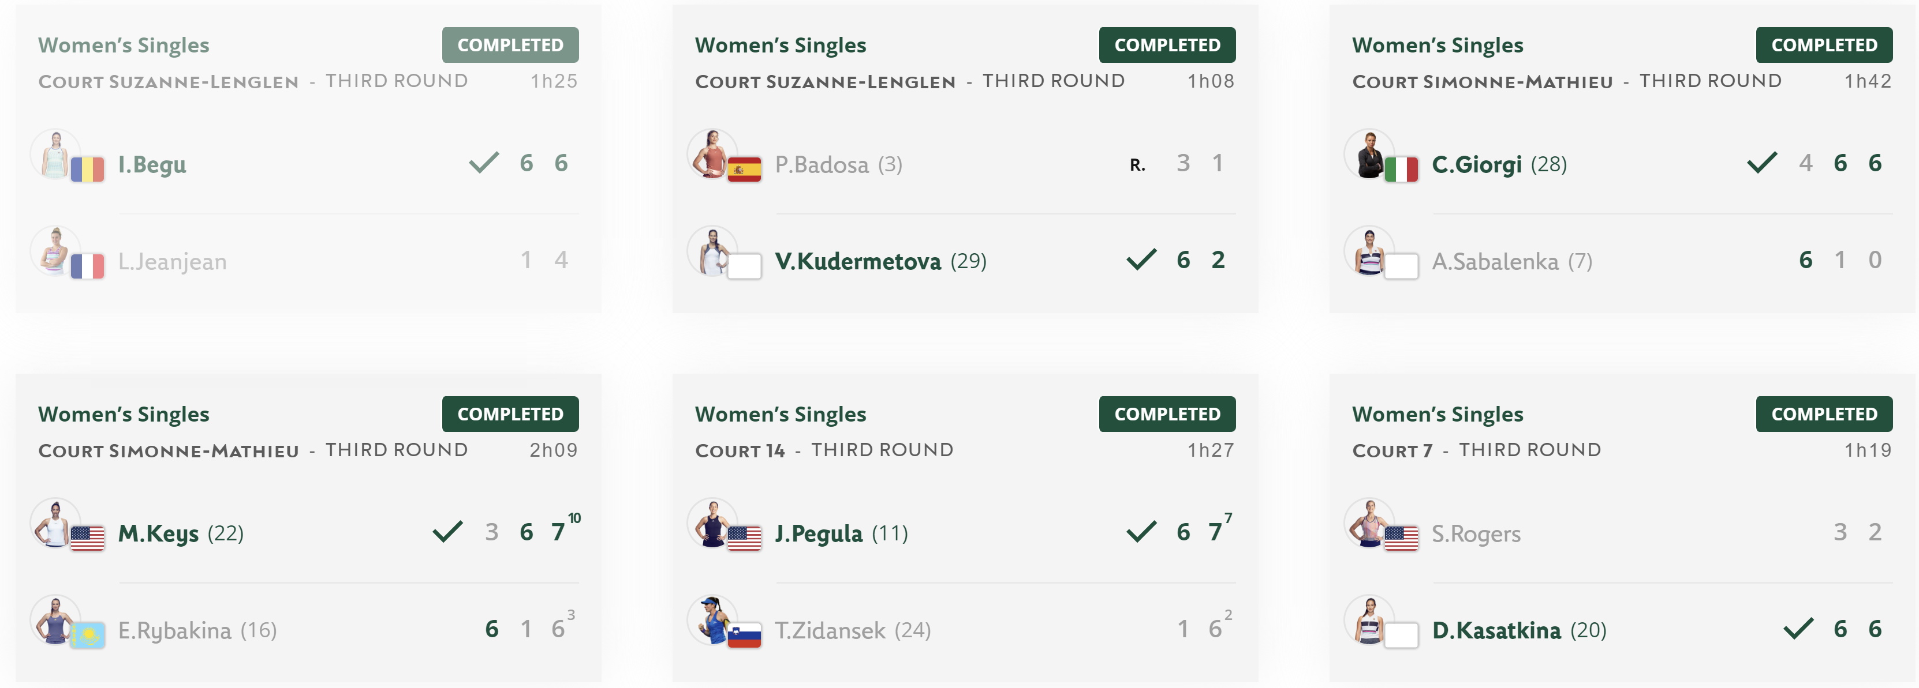Select the Court 7 third round label
This screenshot has width=1919, height=688.
coord(1477,450)
